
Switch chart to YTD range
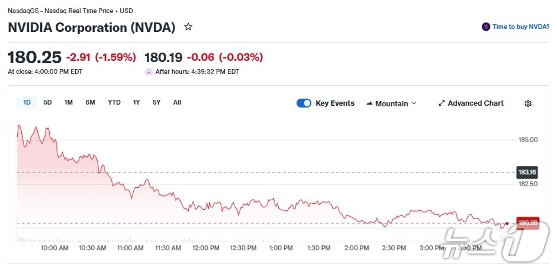pyautogui.click(x=114, y=102)
